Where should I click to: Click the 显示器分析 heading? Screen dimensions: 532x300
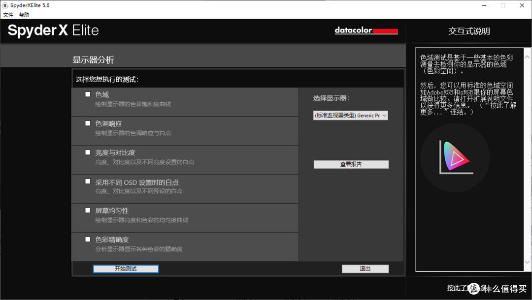[93, 60]
